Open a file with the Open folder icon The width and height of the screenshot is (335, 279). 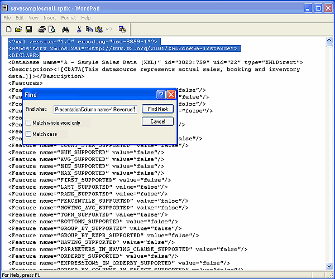click(18, 29)
